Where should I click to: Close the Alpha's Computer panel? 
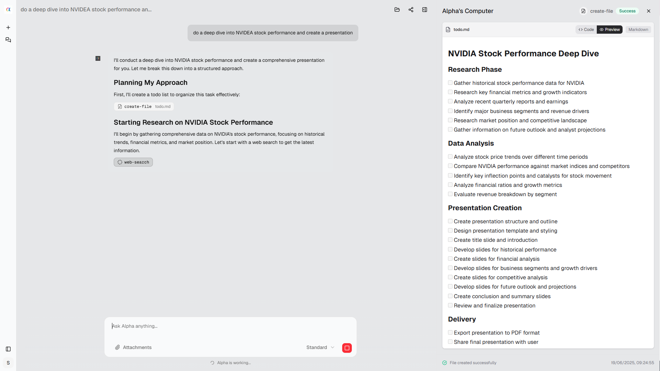(x=649, y=11)
